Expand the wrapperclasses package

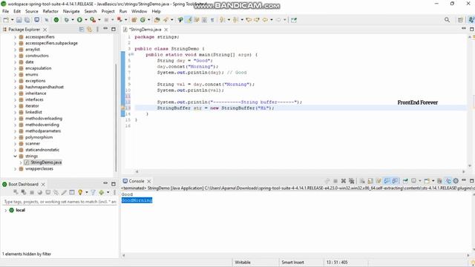pos(15,168)
